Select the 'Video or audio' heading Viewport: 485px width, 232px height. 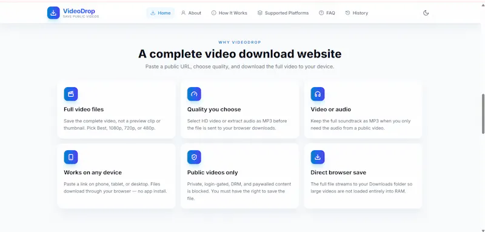(x=330, y=110)
